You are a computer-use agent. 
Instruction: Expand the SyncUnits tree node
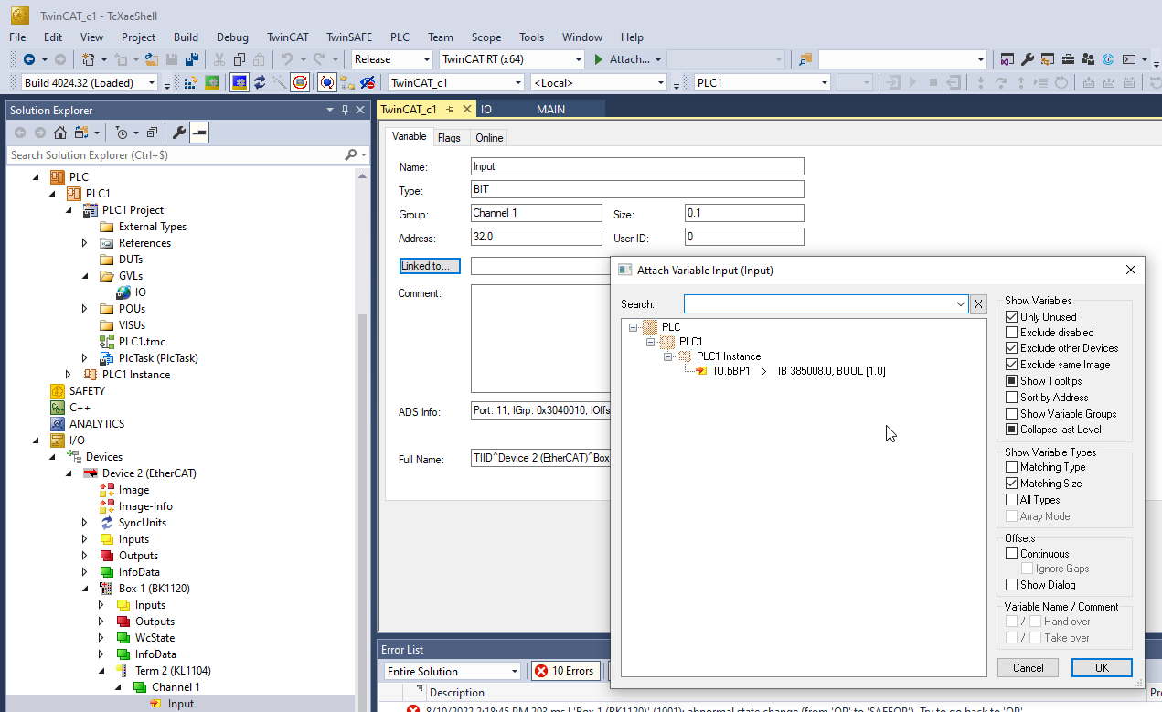pos(85,523)
